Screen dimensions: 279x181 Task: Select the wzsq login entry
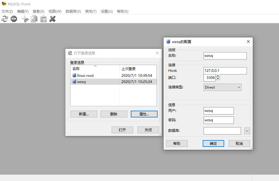click(113, 82)
